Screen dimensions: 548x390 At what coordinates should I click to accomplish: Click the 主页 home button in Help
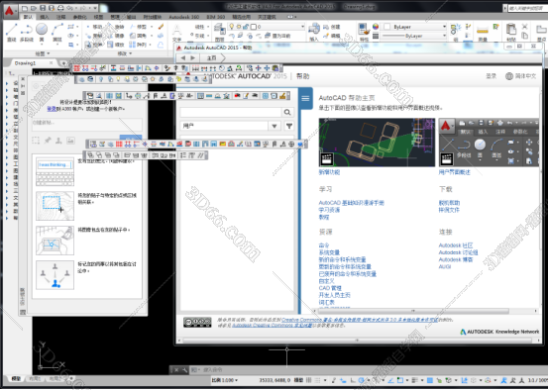point(211,57)
